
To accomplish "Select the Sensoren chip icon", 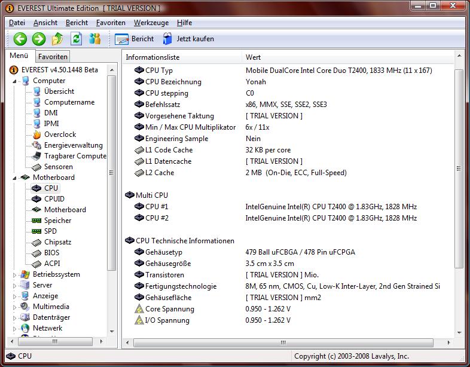I will coord(36,167).
